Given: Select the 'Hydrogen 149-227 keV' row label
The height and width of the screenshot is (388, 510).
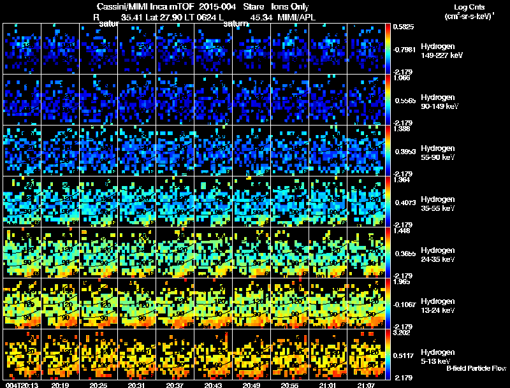Looking at the screenshot, I should [x=441, y=51].
